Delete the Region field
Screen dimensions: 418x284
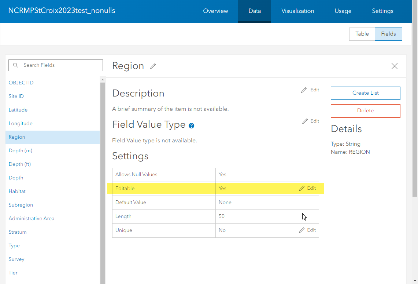click(365, 111)
